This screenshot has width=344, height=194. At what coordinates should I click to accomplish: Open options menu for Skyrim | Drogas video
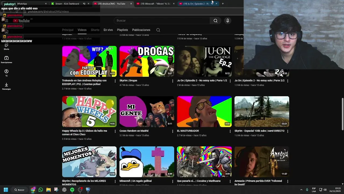[x=173, y=81]
